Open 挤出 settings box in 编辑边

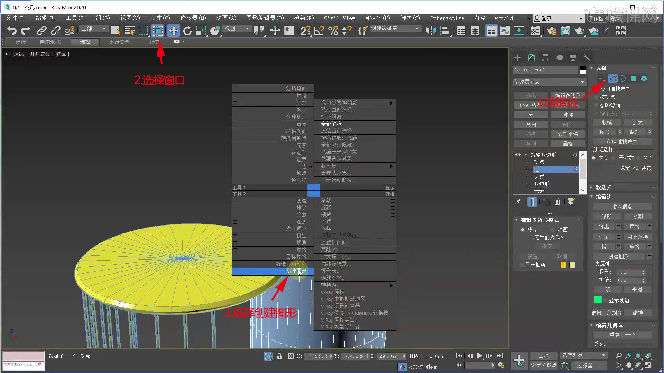[x=619, y=227]
